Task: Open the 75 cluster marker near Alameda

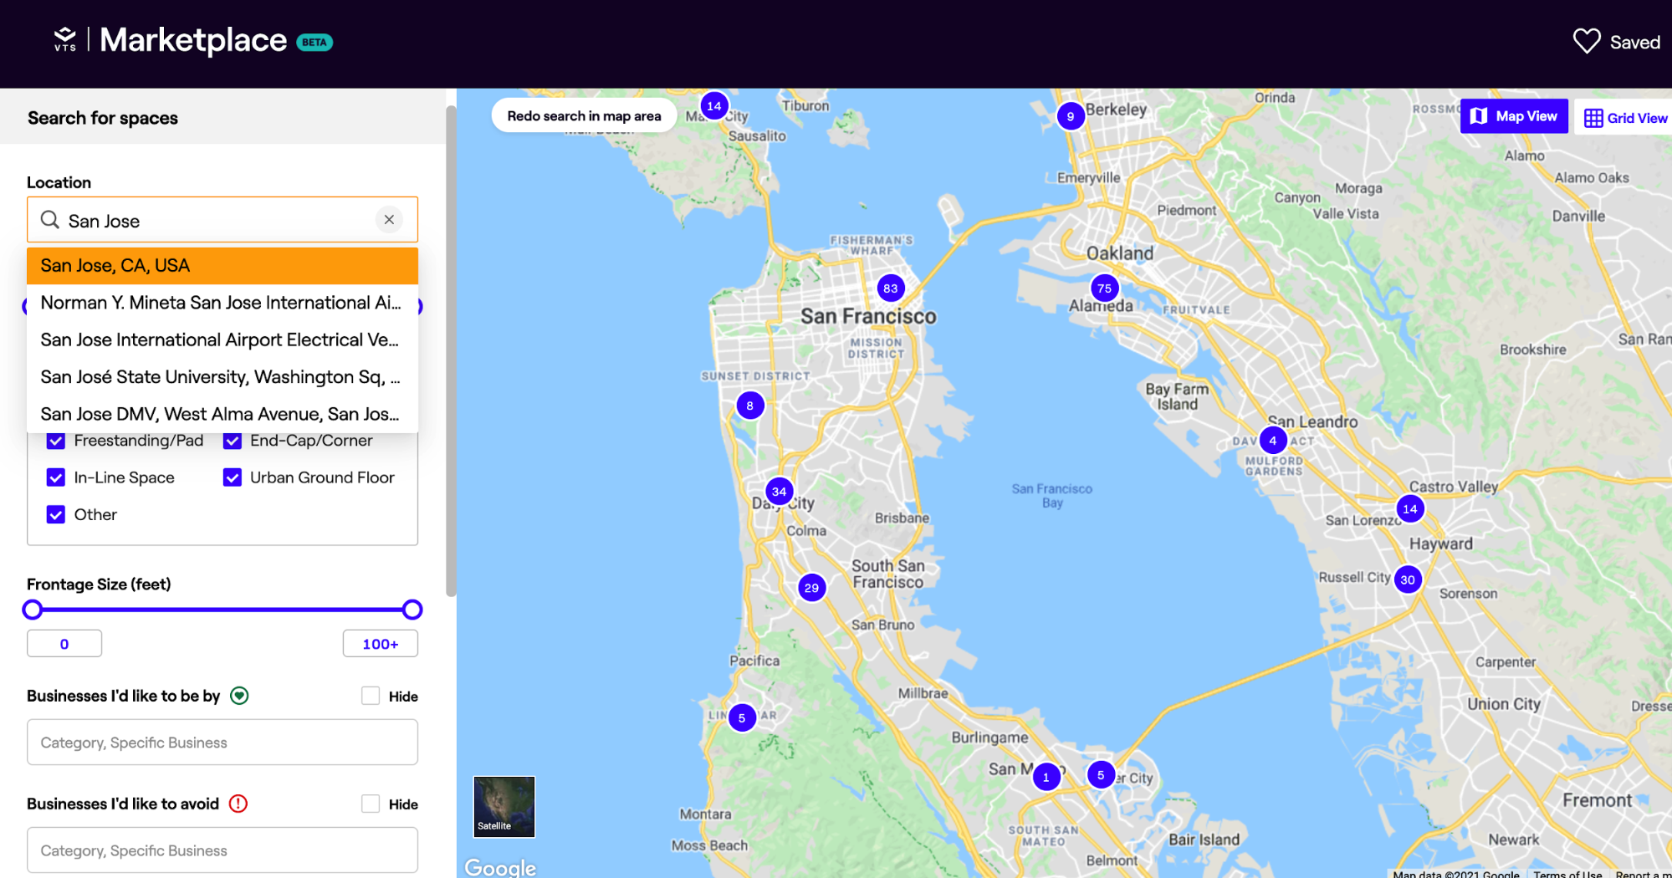Action: pos(1105,288)
